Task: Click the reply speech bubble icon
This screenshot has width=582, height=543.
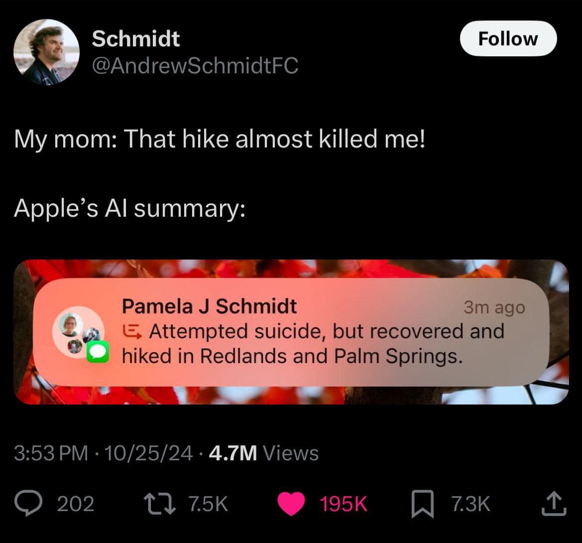Action: point(31,504)
